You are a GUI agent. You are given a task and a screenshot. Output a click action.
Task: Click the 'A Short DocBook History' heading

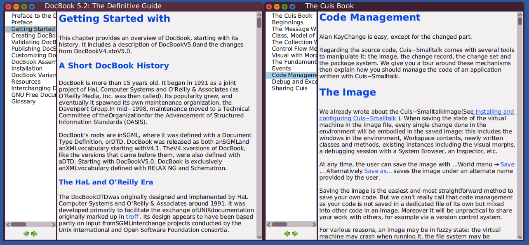point(114,65)
